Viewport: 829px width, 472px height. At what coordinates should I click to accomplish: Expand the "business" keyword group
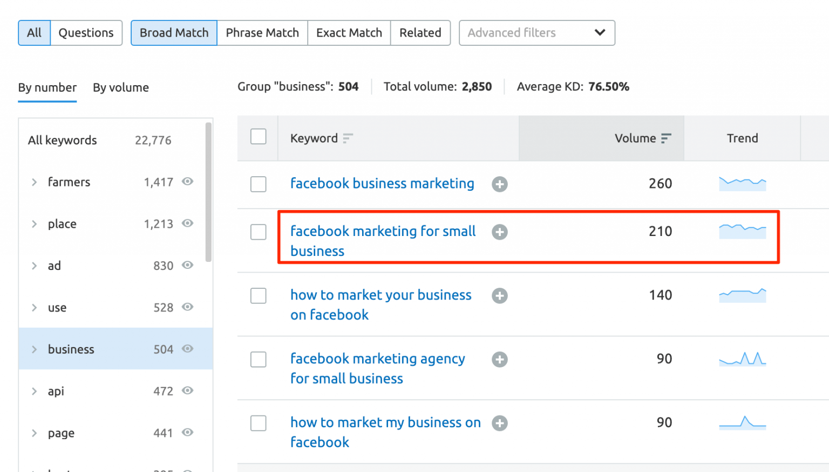point(34,349)
